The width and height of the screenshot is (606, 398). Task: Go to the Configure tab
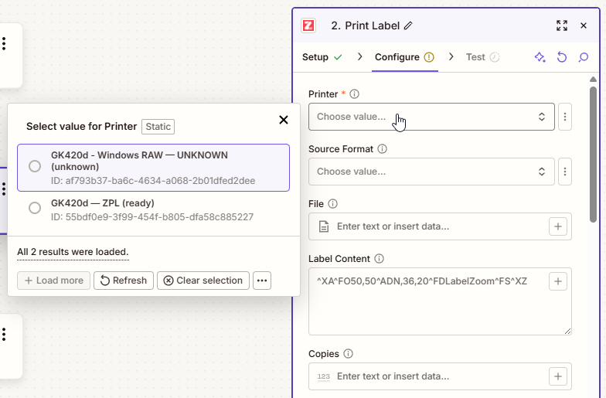pos(404,57)
